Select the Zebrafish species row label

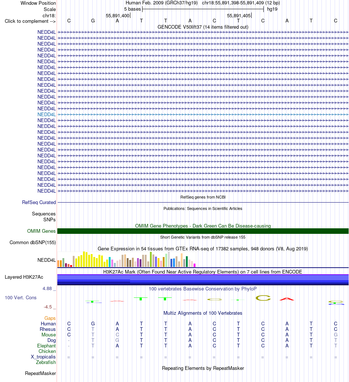click(46, 363)
